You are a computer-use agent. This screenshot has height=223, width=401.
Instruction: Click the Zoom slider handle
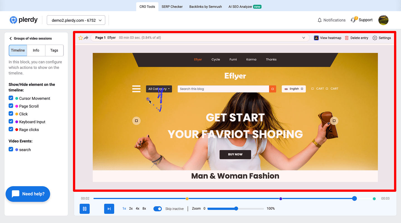[x=236, y=209]
